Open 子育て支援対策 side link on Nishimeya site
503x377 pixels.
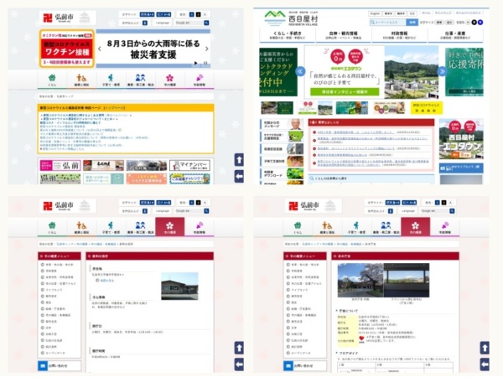pos(282,161)
